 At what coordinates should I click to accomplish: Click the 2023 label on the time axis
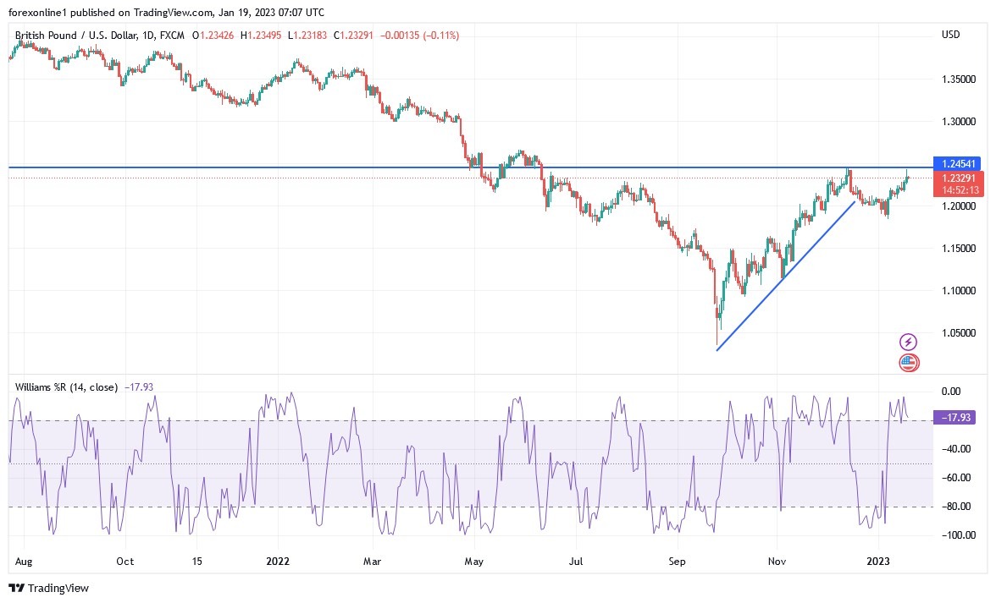click(879, 561)
